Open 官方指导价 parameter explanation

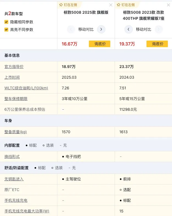14,67
